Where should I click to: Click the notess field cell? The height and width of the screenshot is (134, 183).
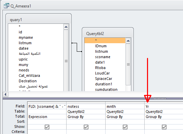click(86, 106)
